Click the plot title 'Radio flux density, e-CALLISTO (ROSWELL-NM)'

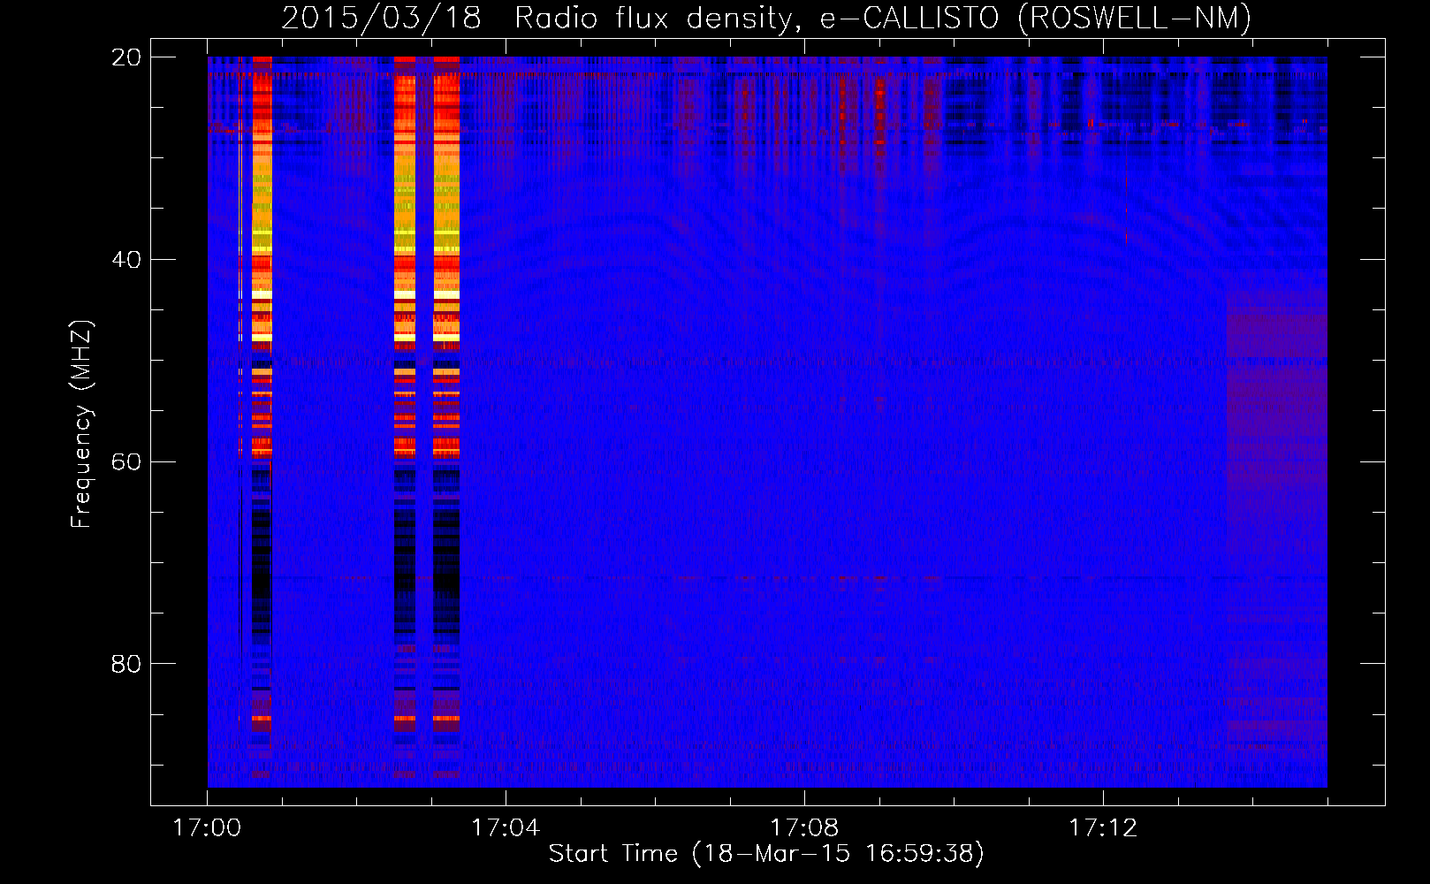pyautogui.click(x=883, y=18)
